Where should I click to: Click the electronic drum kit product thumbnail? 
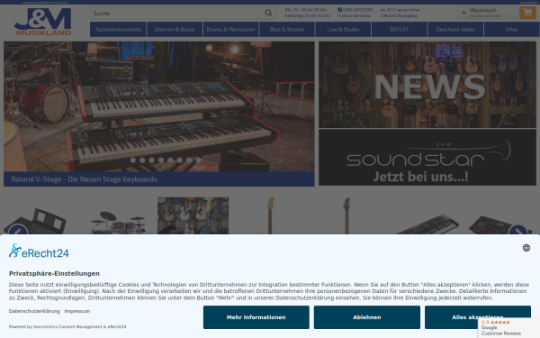point(118,222)
